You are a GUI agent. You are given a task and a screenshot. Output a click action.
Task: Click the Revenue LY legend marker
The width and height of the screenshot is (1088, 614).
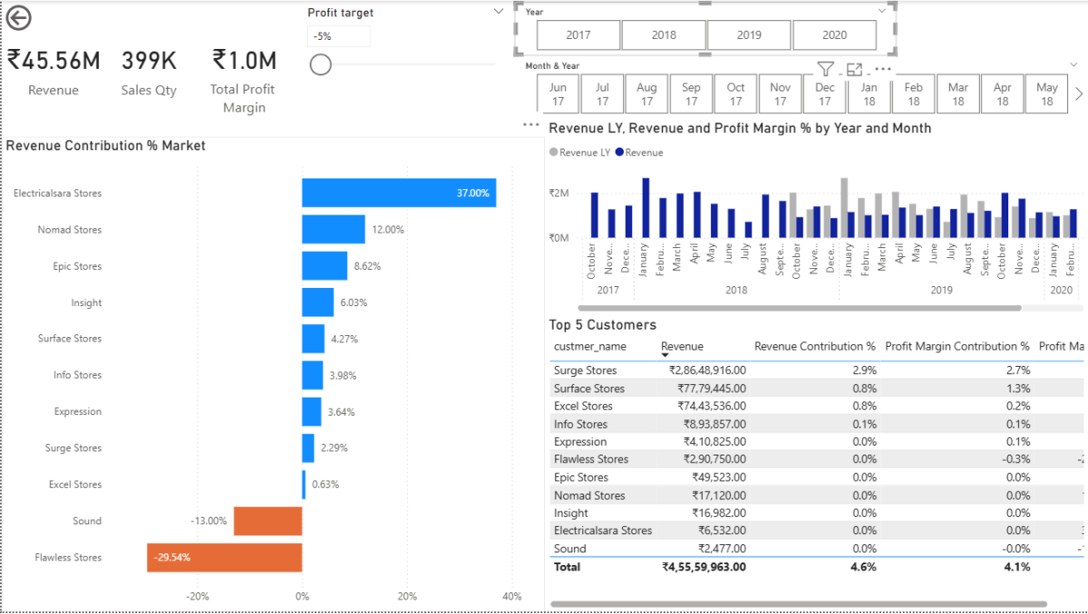554,153
